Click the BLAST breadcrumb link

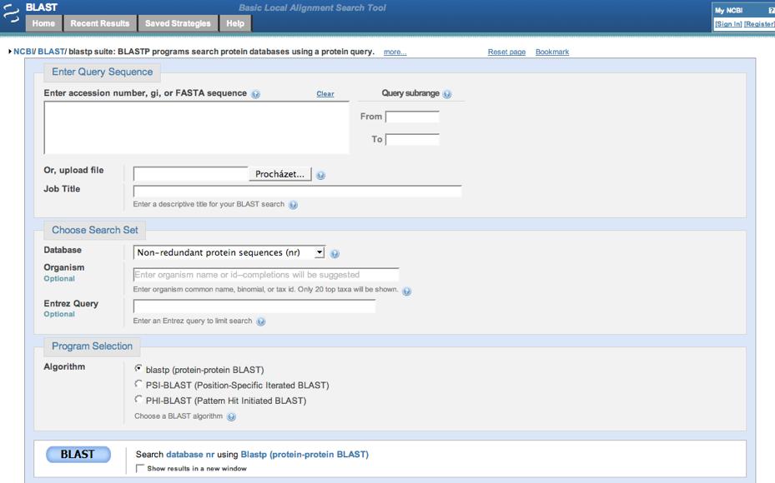point(51,52)
